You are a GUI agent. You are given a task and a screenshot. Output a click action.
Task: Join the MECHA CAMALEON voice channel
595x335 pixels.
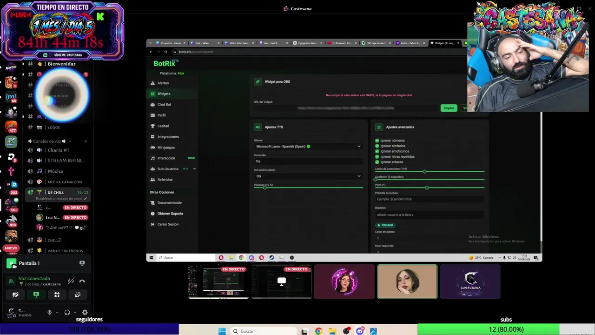pos(58,182)
